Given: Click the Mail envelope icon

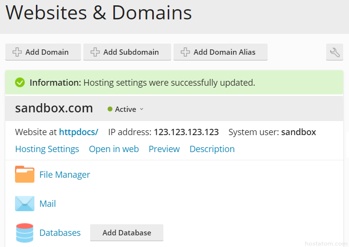Looking at the screenshot, I should point(25,203).
